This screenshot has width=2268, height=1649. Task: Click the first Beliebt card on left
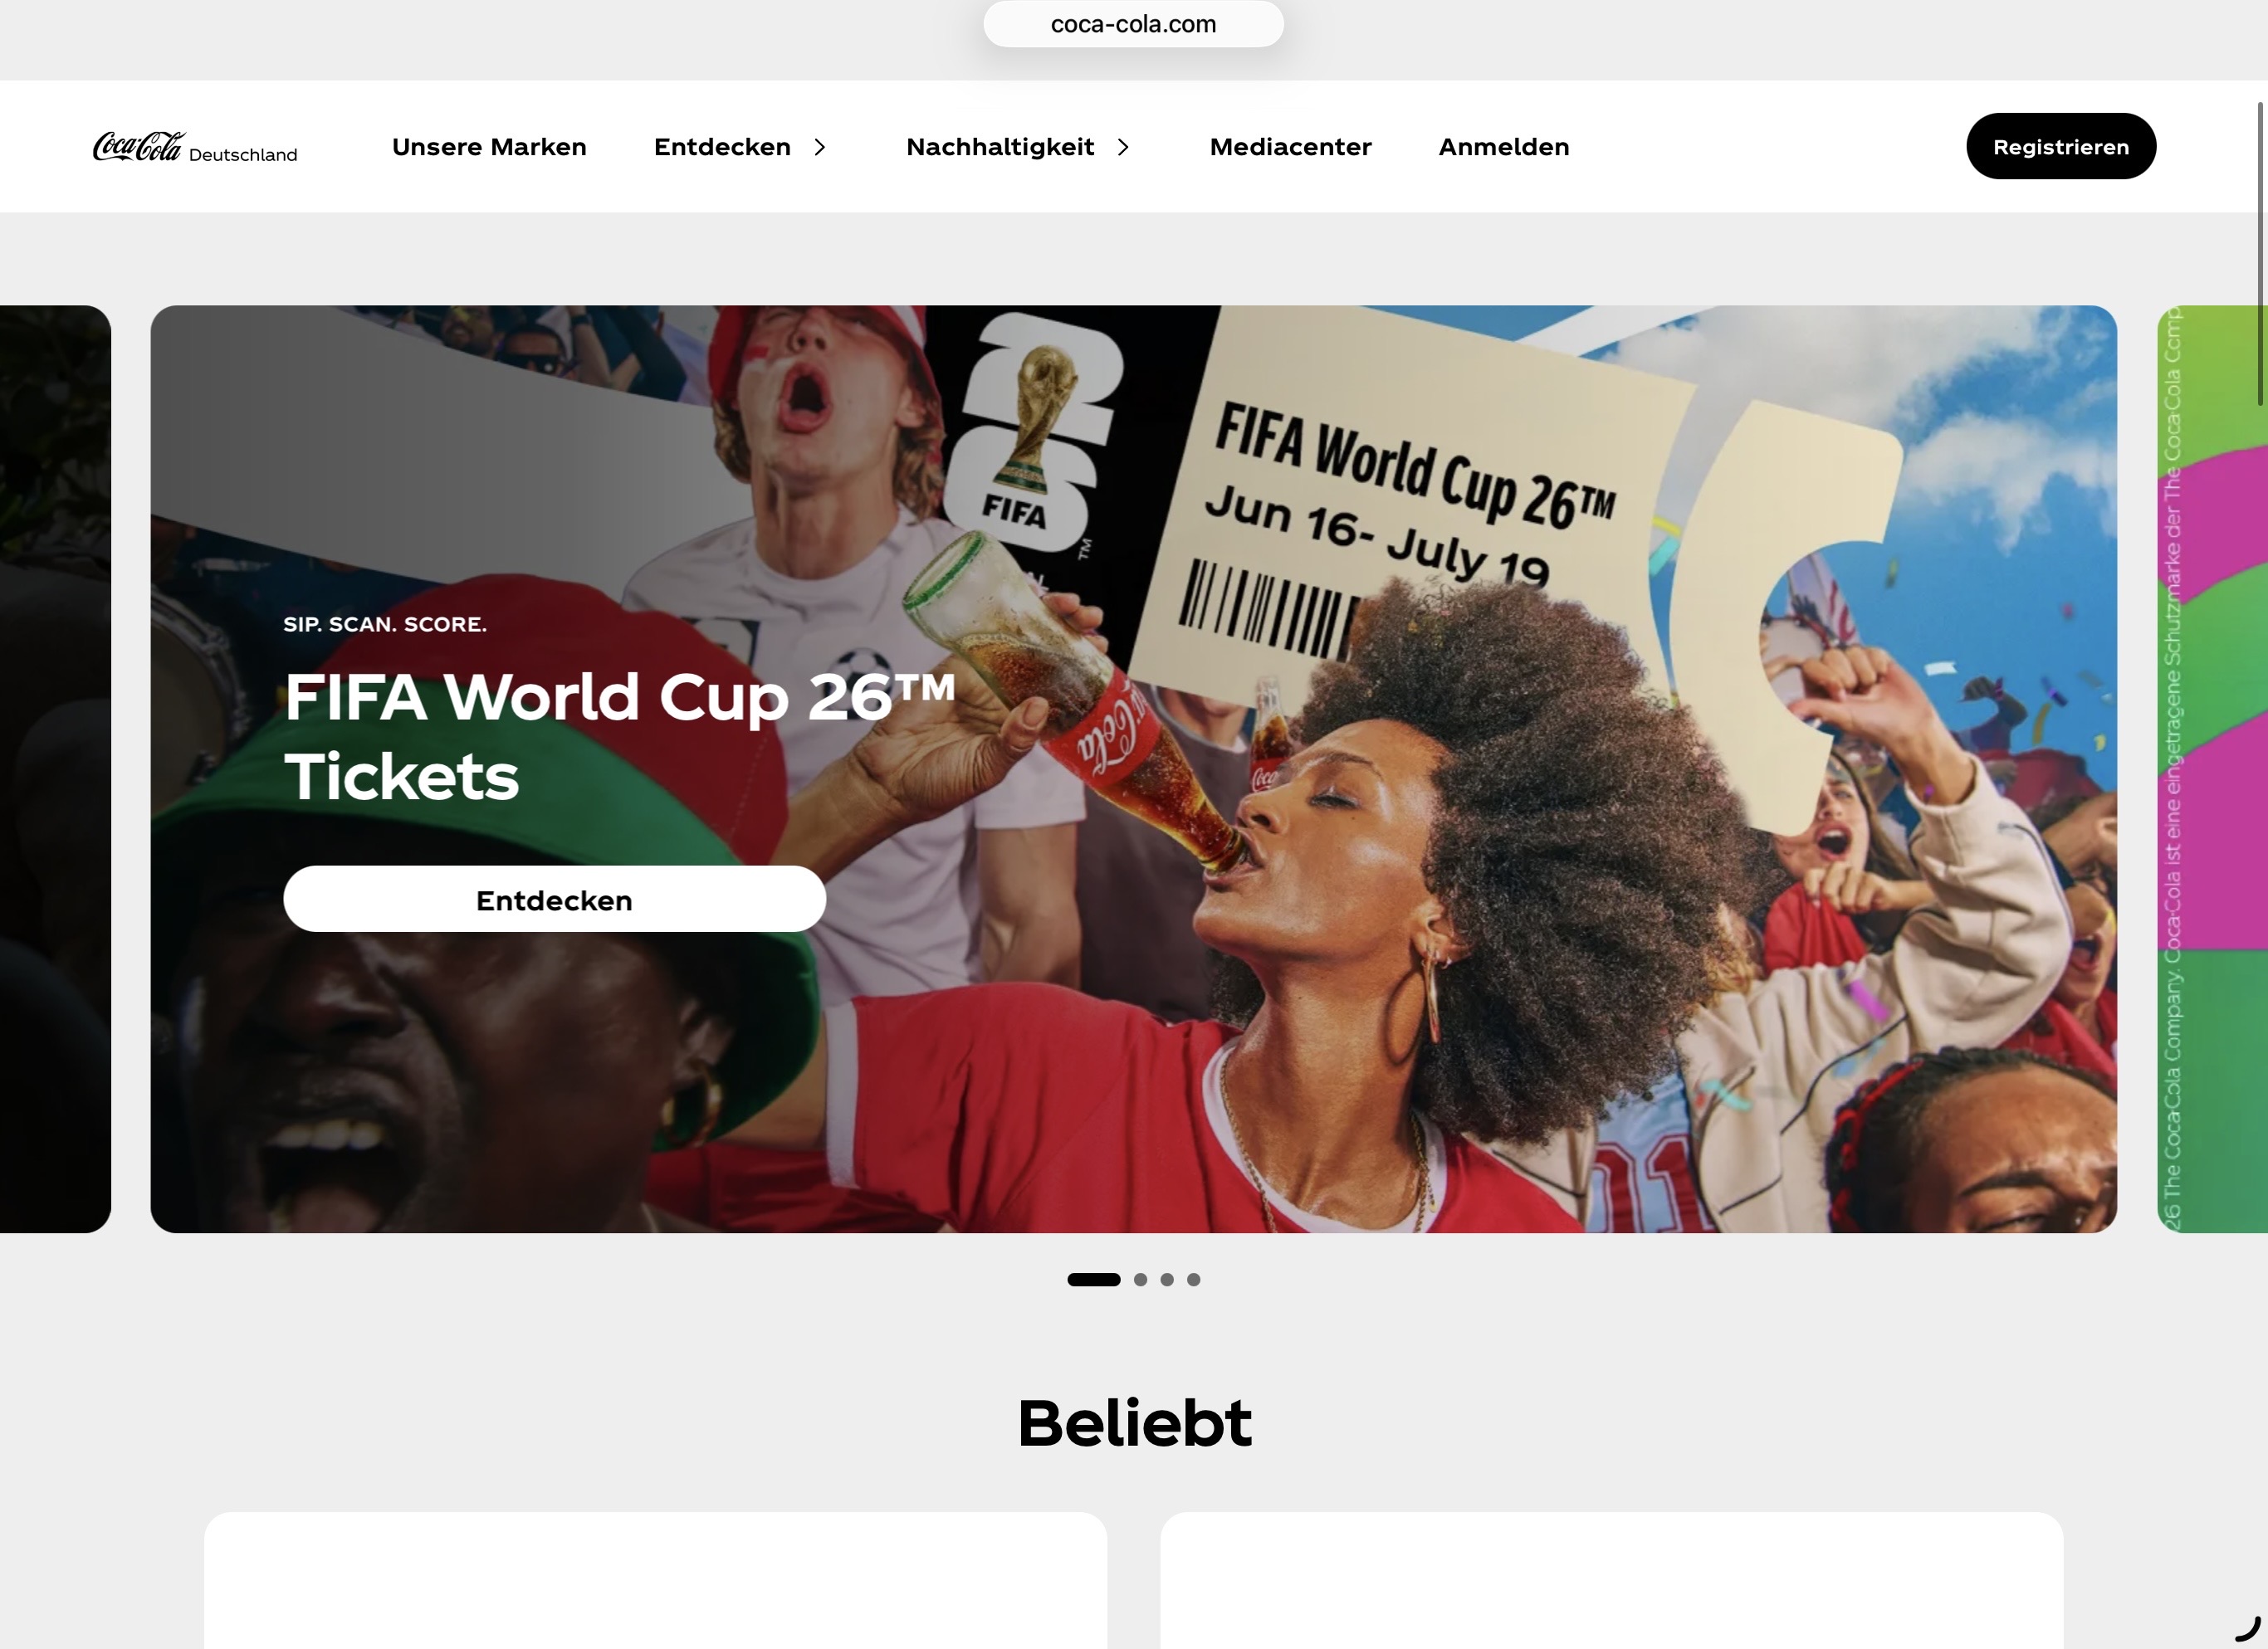(x=655, y=1580)
